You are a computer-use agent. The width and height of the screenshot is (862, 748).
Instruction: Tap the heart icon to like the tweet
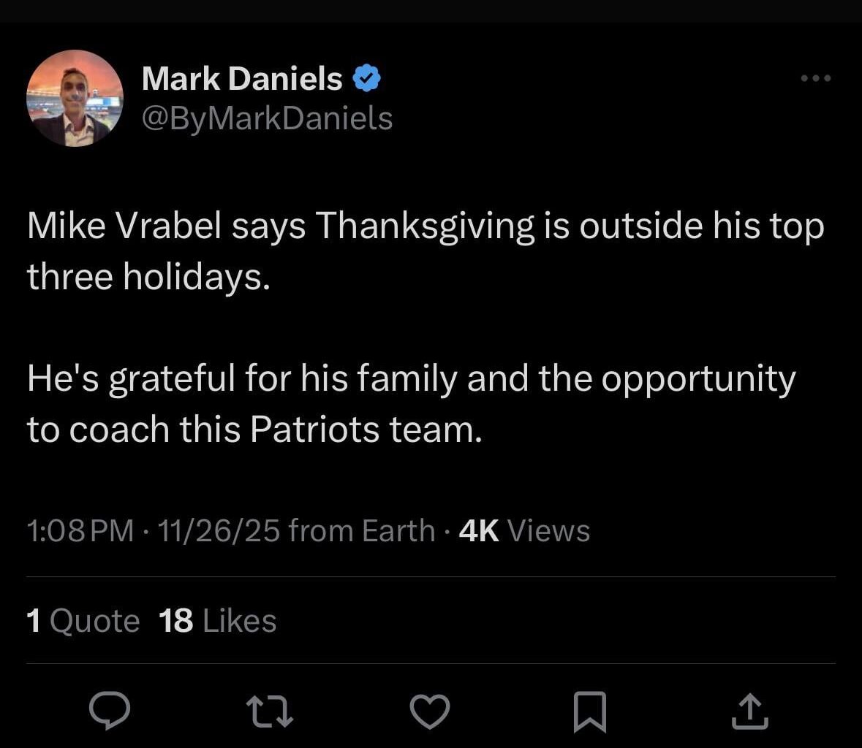click(x=430, y=708)
